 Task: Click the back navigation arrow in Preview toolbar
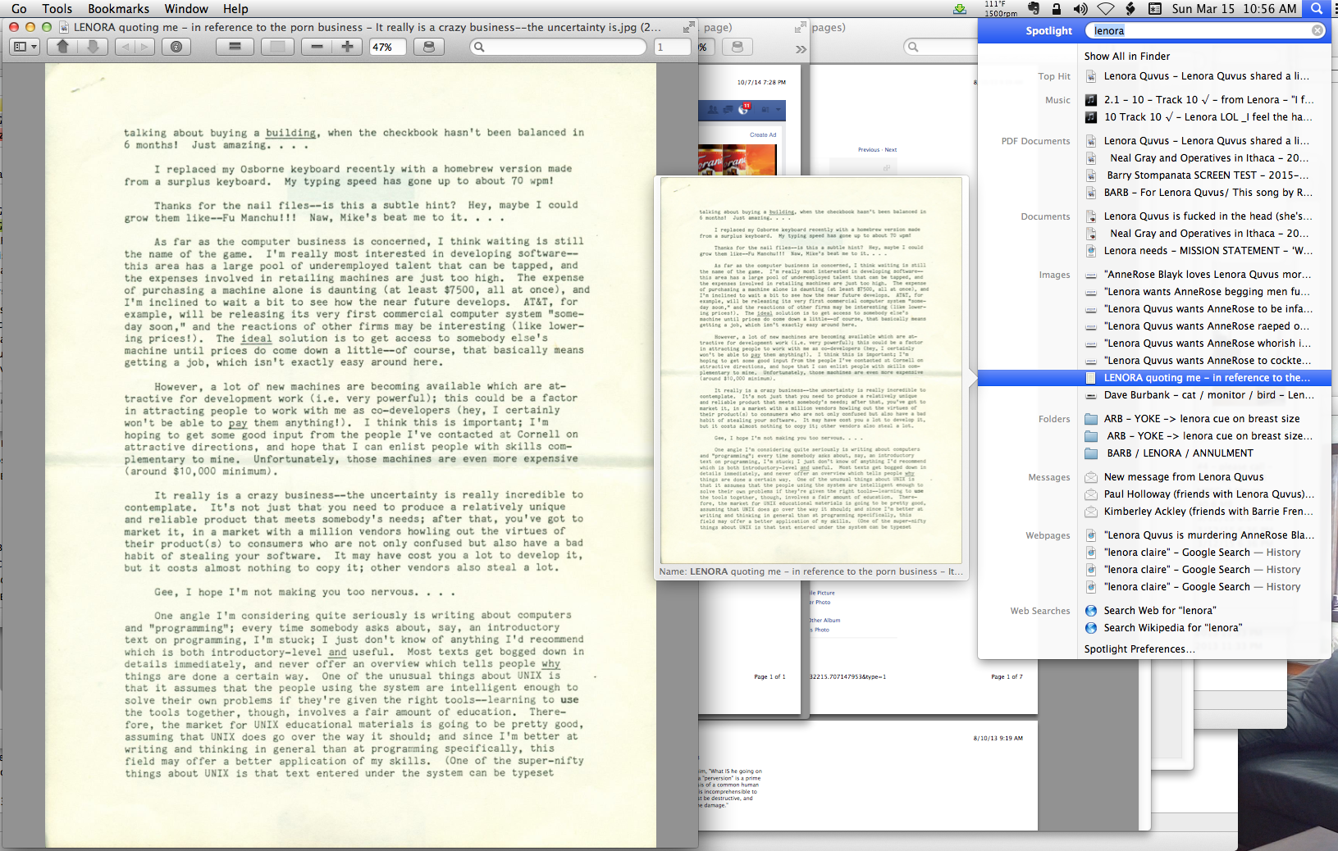click(x=124, y=47)
